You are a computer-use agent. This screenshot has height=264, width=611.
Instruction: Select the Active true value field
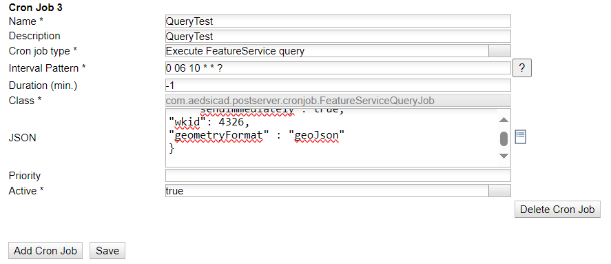[x=327, y=191]
